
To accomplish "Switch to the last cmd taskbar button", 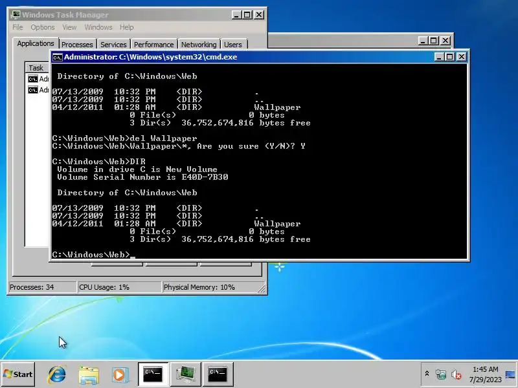I will tap(218, 374).
